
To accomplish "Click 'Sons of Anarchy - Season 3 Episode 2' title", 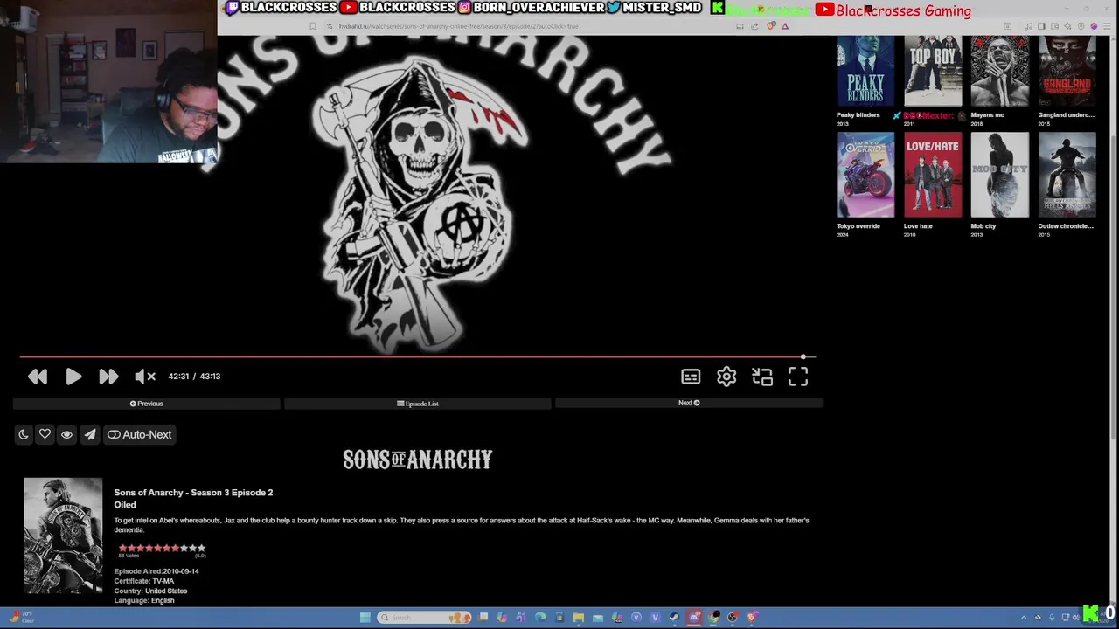I will click(193, 493).
